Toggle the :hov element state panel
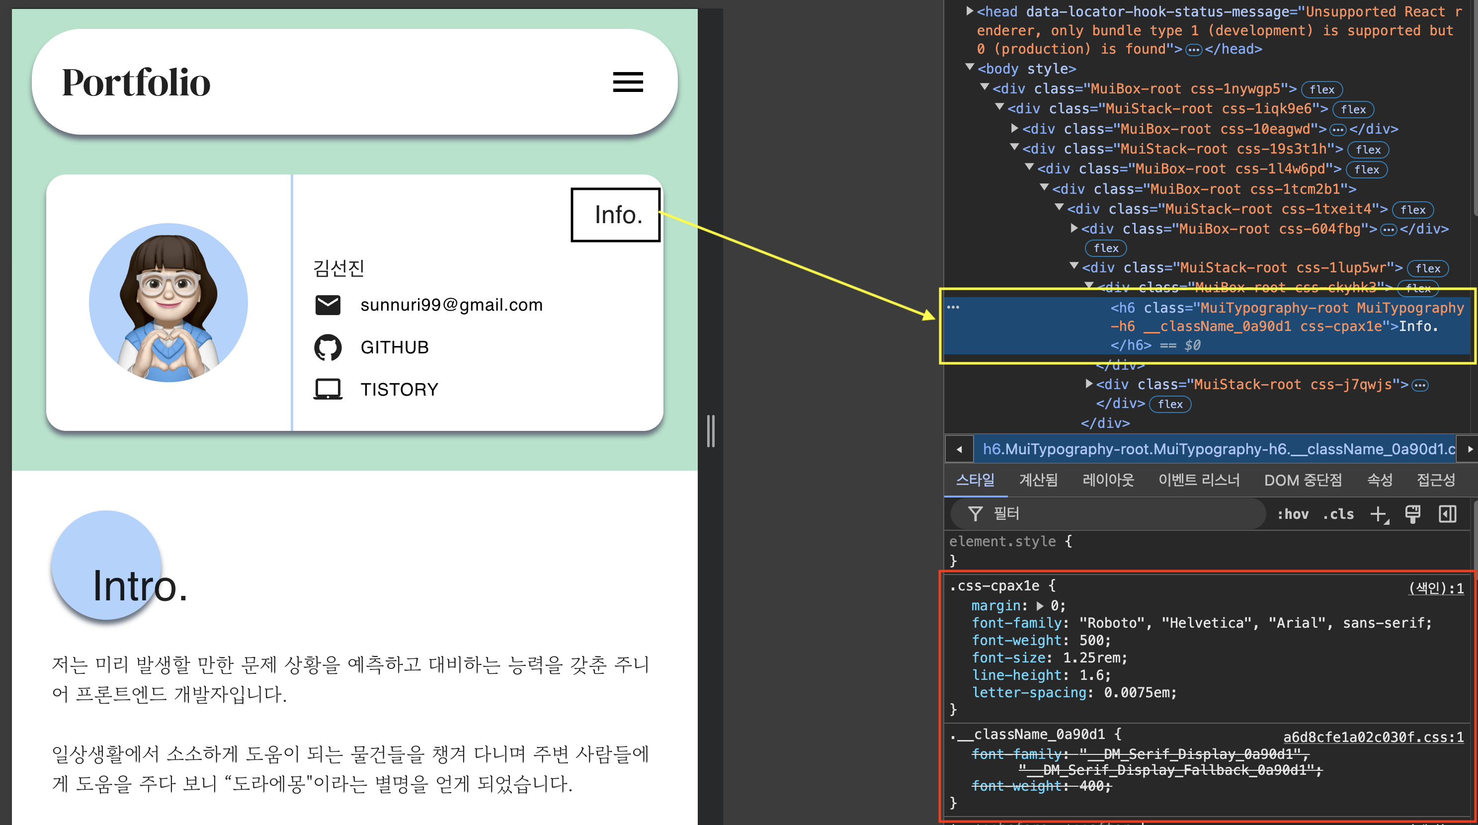 (x=1292, y=514)
